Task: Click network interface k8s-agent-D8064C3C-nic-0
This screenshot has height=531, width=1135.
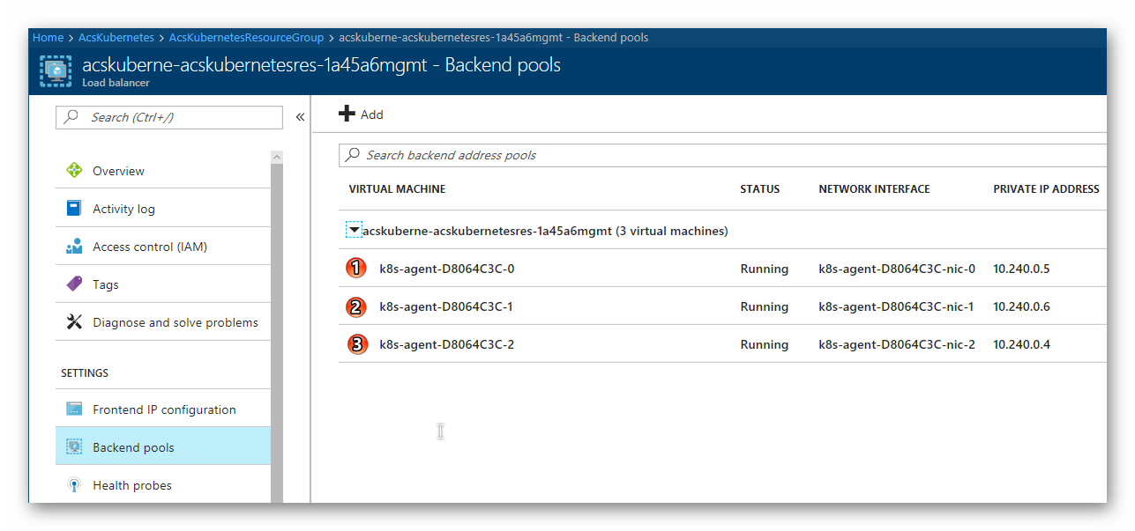Action: pos(897,269)
